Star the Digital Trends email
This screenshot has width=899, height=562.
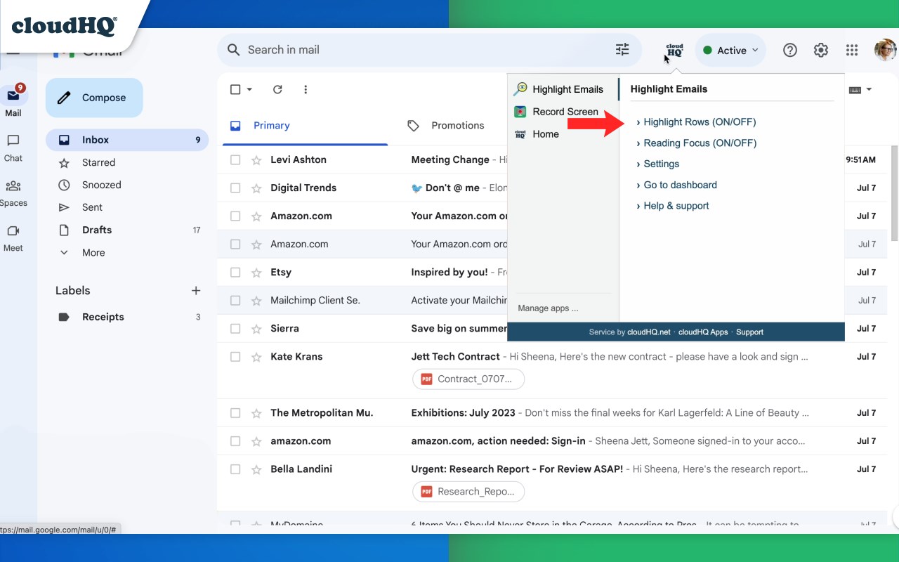pos(256,188)
